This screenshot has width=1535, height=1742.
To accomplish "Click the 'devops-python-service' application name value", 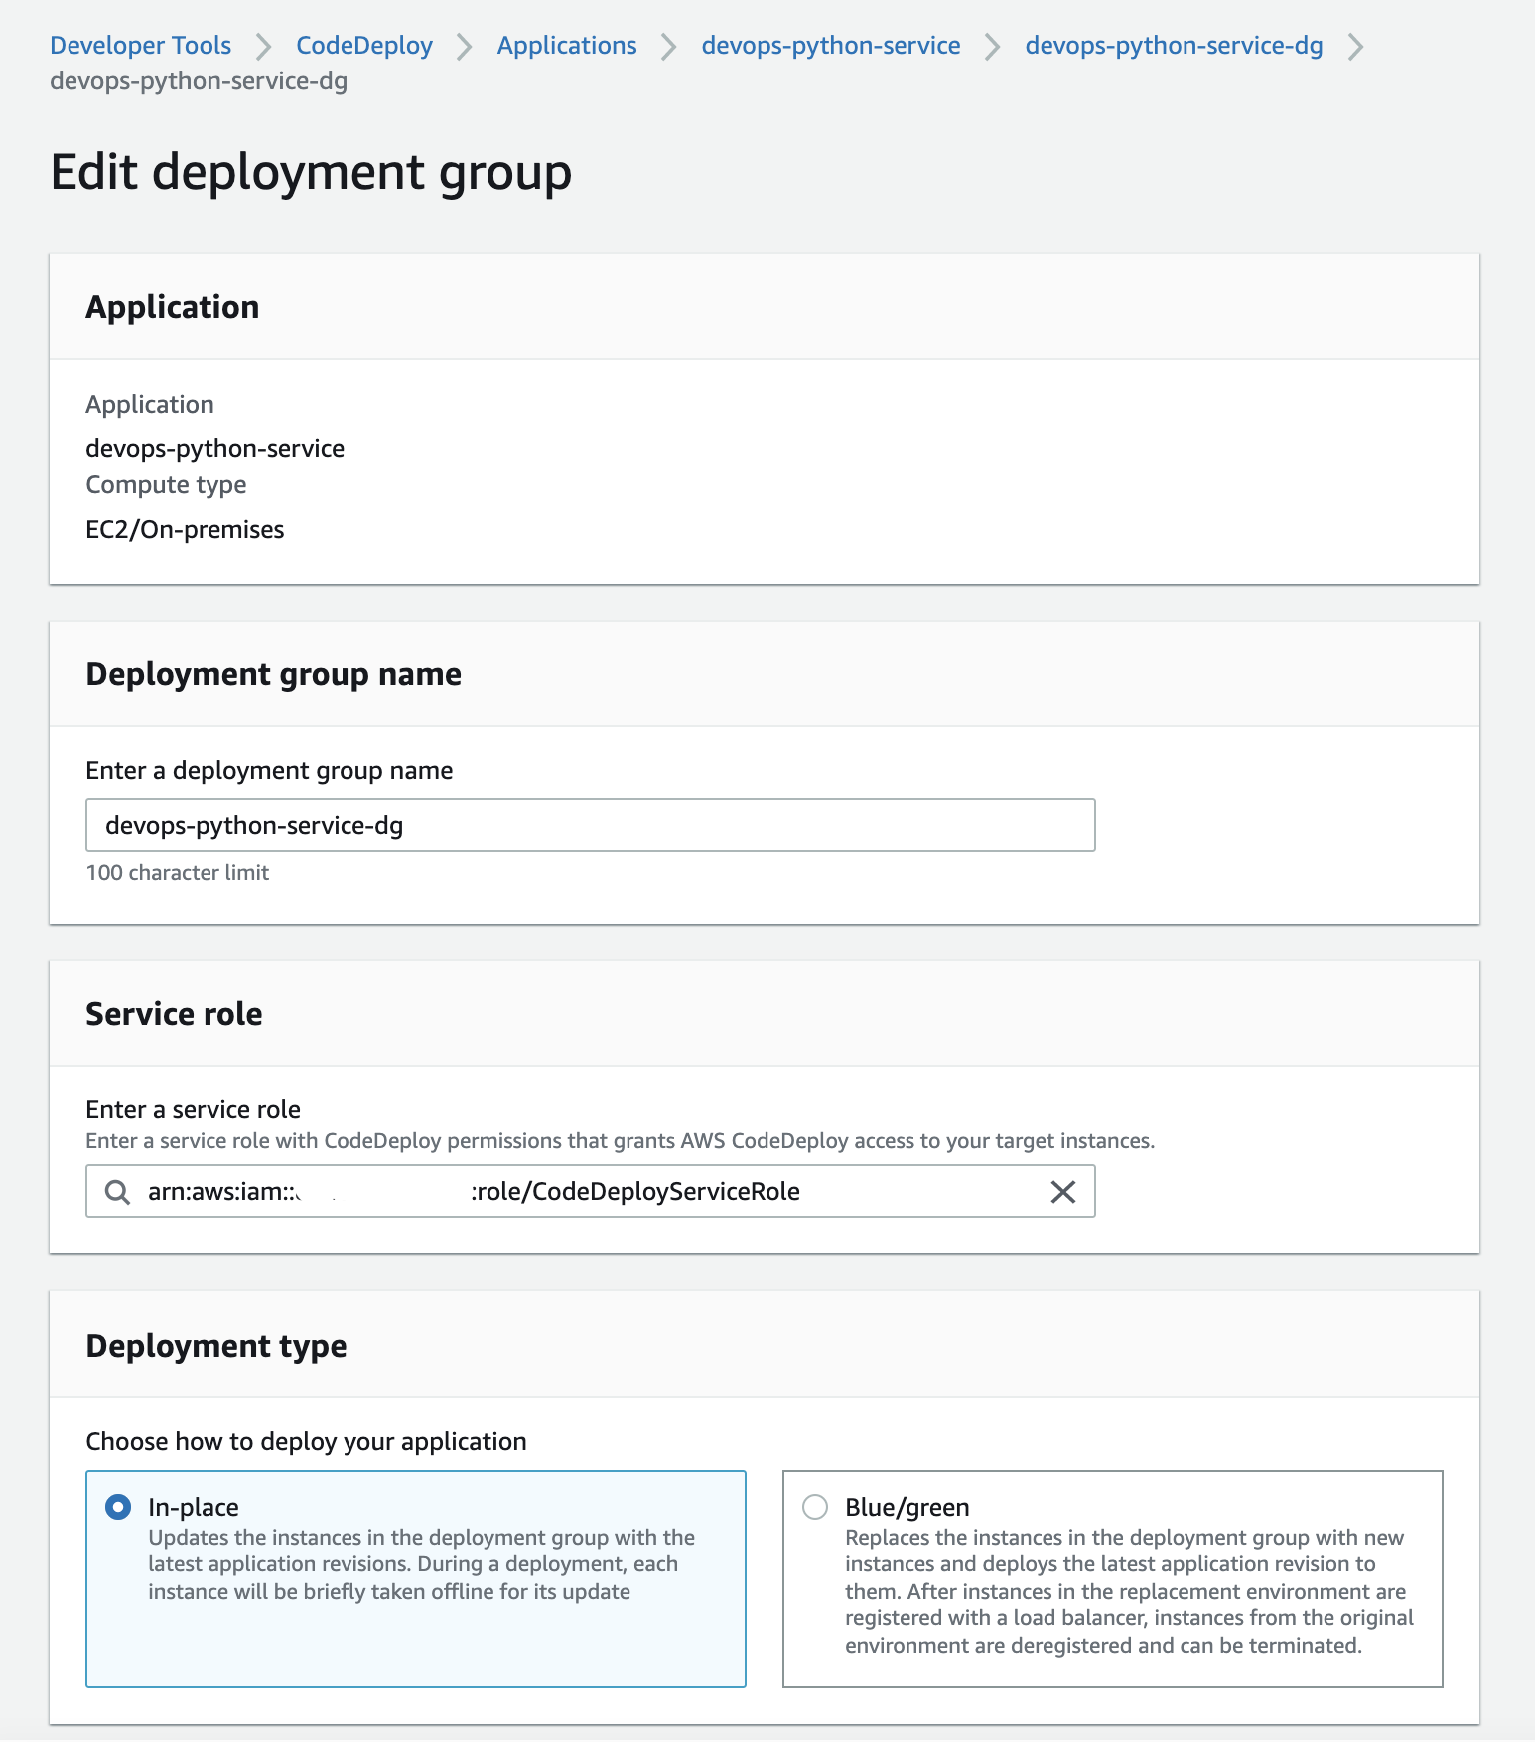I will click(215, 449).
